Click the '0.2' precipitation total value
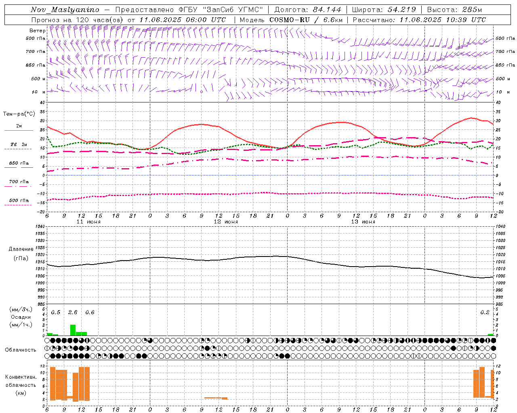Screen dimensions: 517x413 tap(485, 313)
